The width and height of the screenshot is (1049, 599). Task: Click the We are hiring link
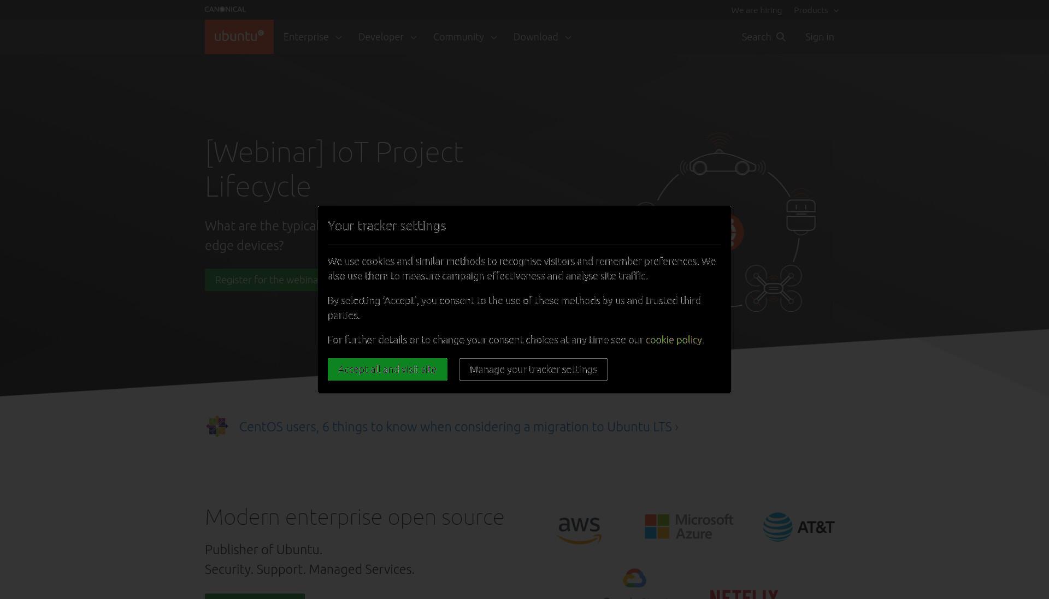coord(756,10)
